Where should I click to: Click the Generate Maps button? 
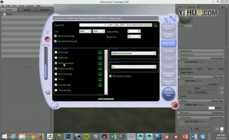coord(169,94)
